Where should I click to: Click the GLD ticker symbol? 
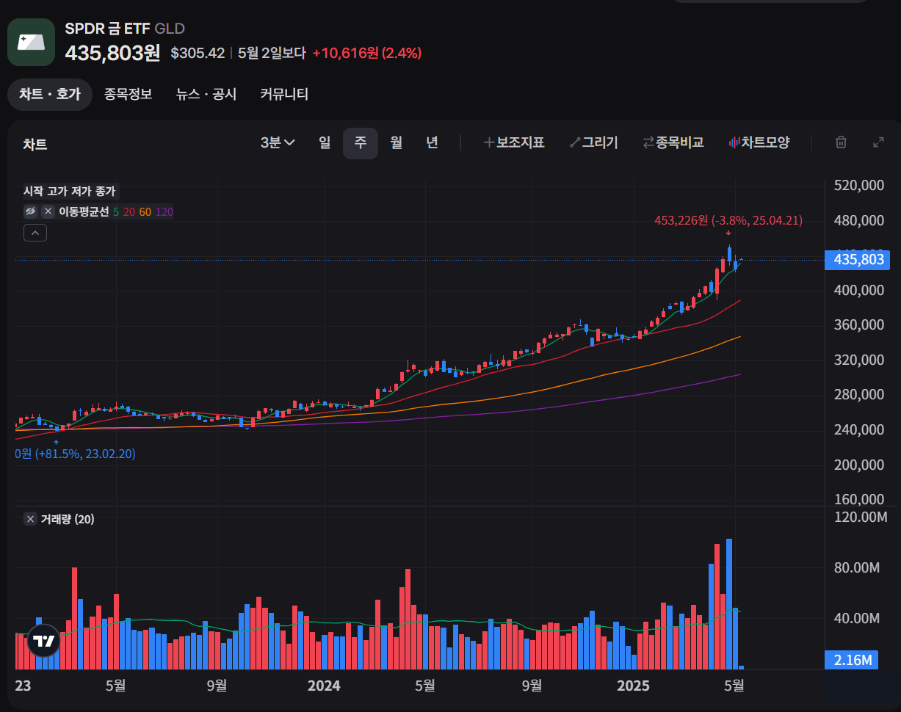click(x=170, y=29)
